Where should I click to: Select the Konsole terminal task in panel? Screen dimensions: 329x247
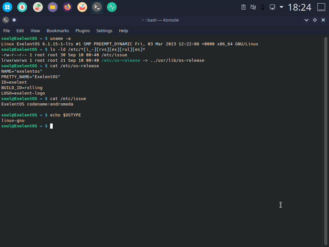pyautogui.click(x=97, y=7)
